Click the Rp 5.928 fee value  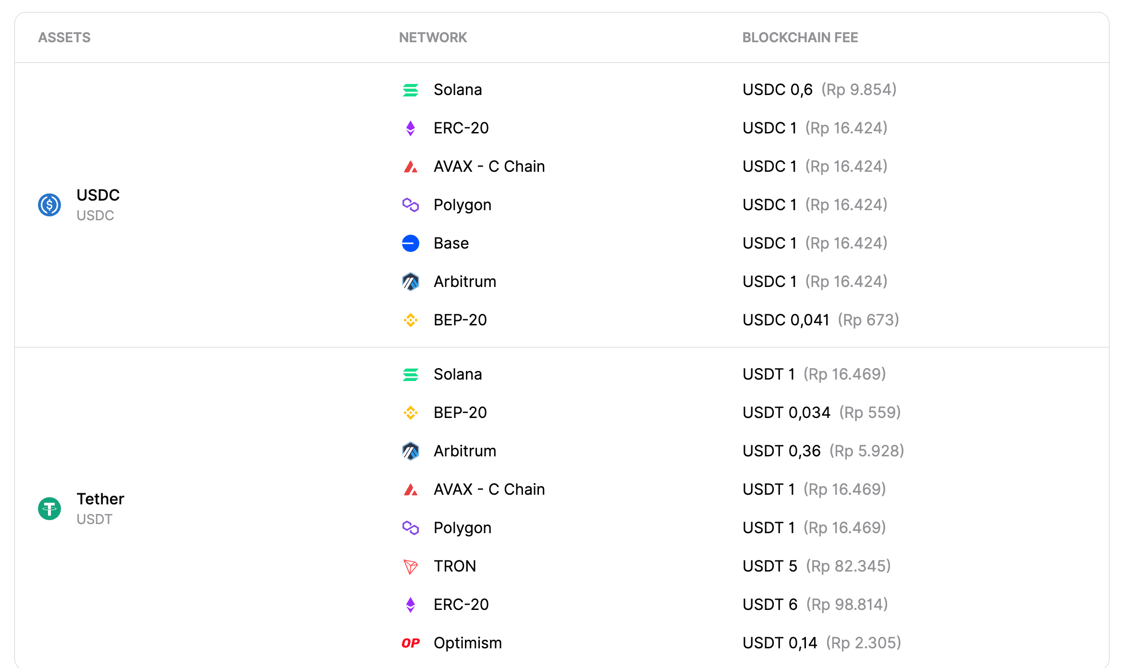[867, 451]
